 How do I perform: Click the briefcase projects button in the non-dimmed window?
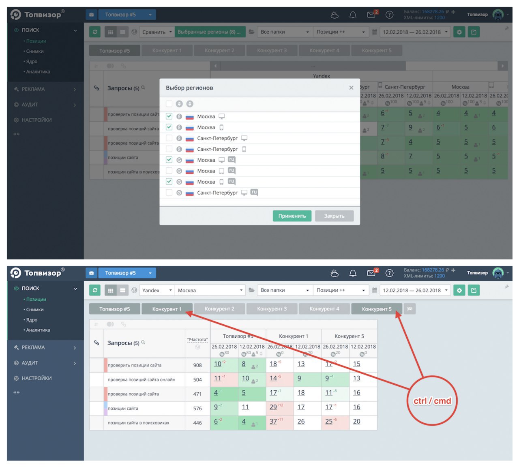pos(92,273)
